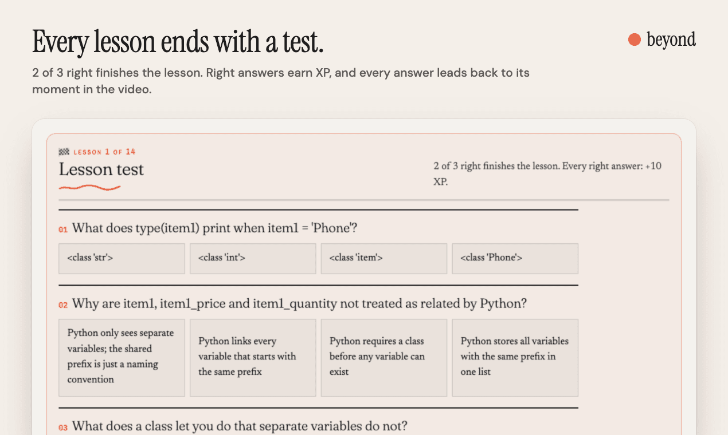
Task: Select 'Python links every variable' answer
Action: tap(253, 358)
